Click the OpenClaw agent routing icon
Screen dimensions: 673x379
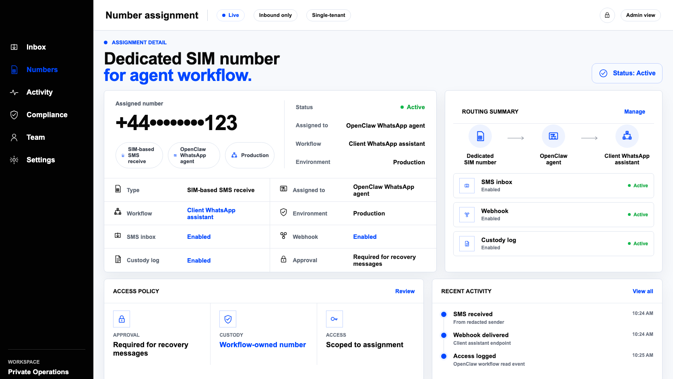pos(553,137)
